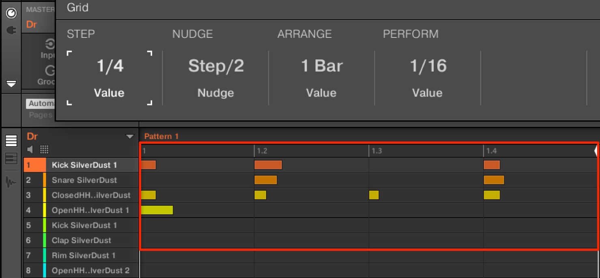Open the keyboard view icon in the sidebar
Image resolution: width=600 pixels, height=278 pixels.
click(11, 158)
